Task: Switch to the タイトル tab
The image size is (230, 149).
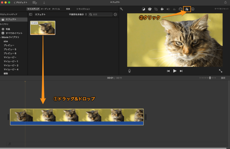Action: [x=56, y=9]
